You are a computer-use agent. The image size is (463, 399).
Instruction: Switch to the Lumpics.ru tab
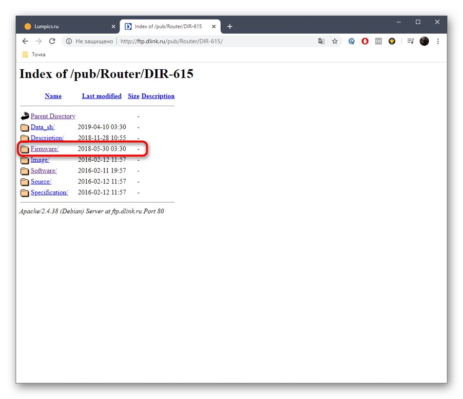[x=69, y=27]
